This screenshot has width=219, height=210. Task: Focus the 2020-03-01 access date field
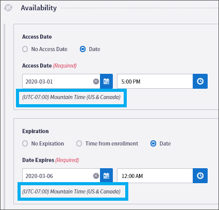[61, 82]
